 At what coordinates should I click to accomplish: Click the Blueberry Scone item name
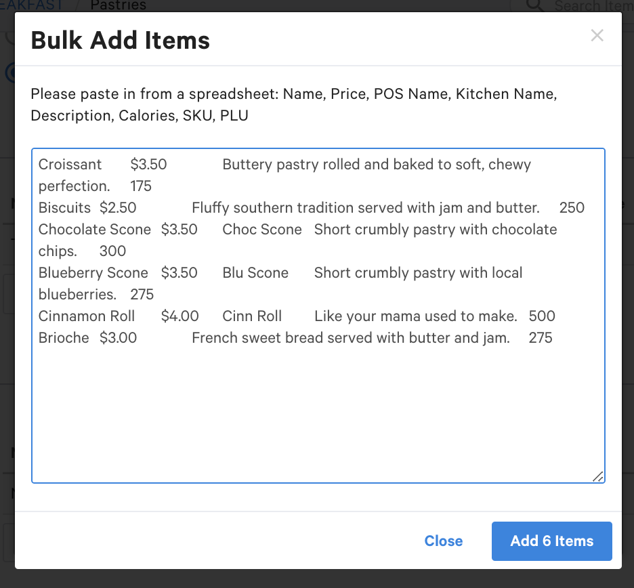click(x=93, y=273)
